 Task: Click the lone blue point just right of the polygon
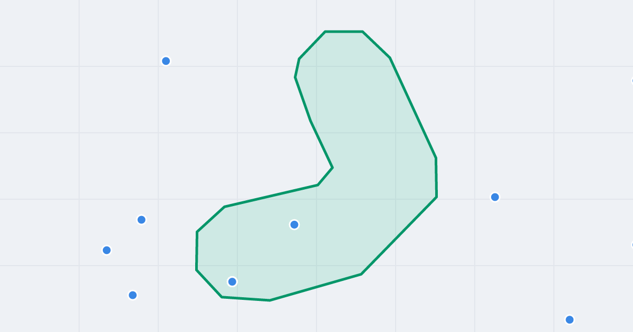495,197
